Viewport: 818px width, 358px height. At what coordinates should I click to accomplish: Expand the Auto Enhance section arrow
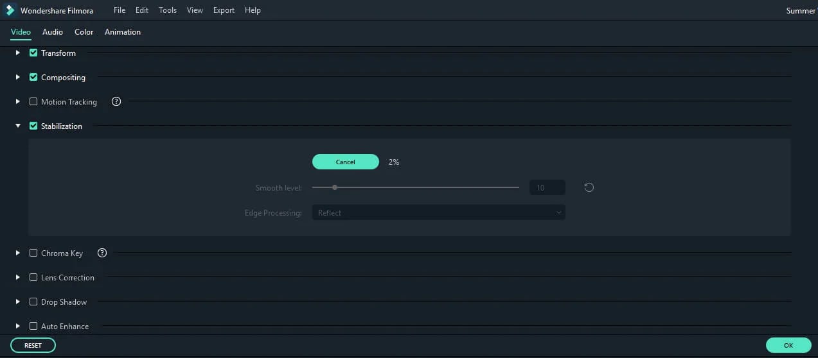[x=18, y=326]
